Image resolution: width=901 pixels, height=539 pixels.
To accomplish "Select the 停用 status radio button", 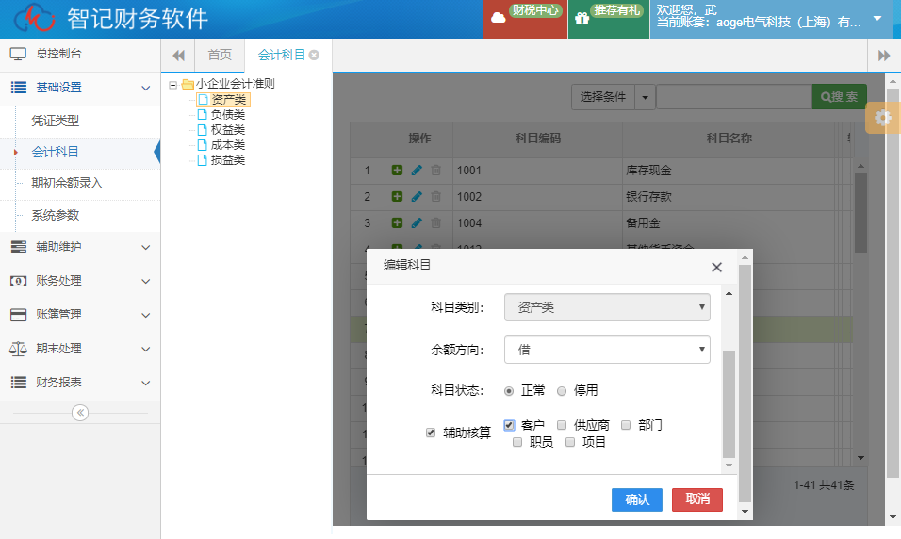I will (562, 391).
